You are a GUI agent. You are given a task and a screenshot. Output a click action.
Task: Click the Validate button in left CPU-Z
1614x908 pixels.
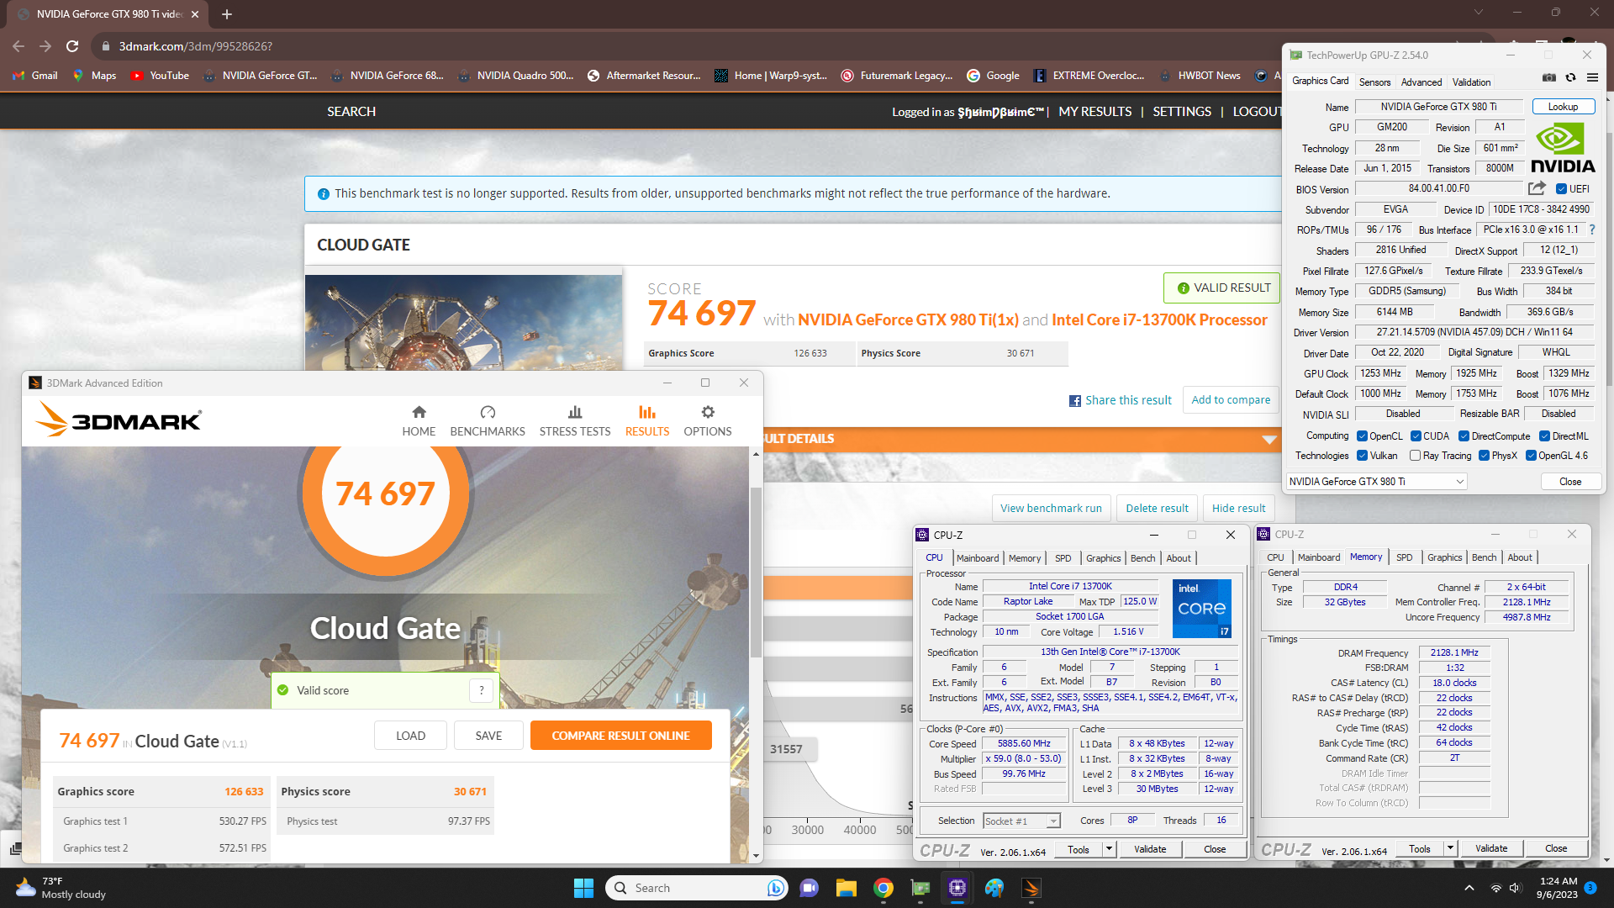point(1149,849)
